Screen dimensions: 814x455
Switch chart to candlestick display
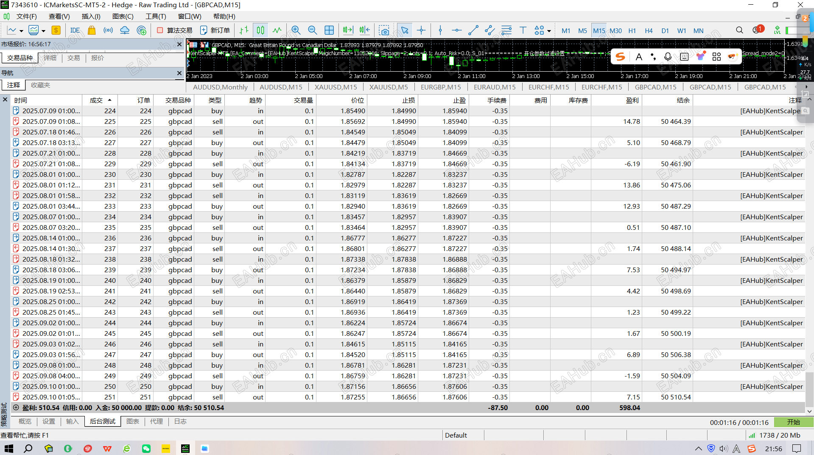pos(260,30)
